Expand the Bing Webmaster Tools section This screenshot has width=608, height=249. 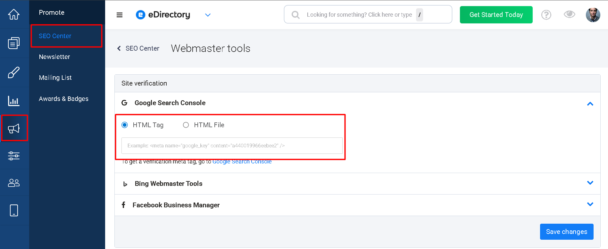590,183
